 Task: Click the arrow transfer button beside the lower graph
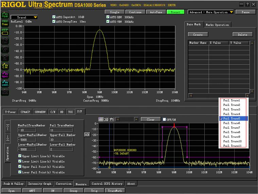pos(87,134)
